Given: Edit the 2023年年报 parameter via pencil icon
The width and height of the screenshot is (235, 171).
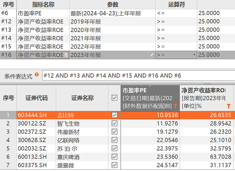Looking at the screenshot, I should tap(152, 55).
